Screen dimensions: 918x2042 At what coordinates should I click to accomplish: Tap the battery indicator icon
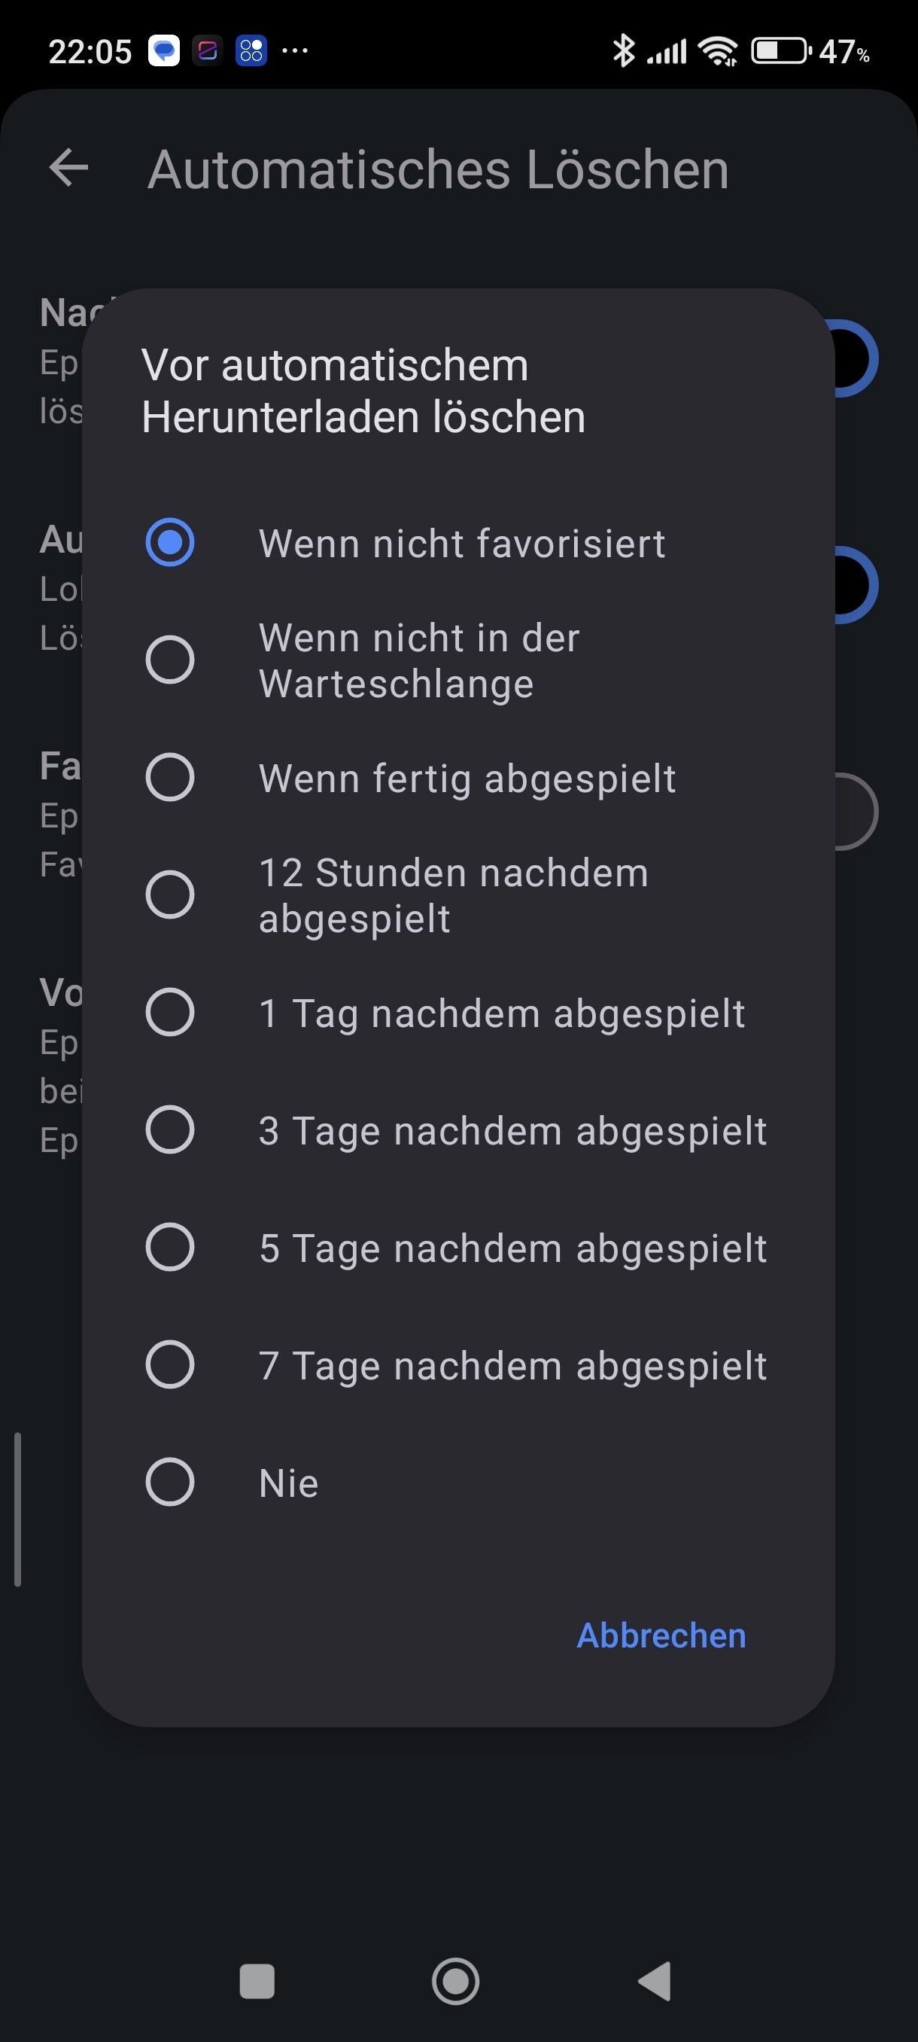coord(780,51)
